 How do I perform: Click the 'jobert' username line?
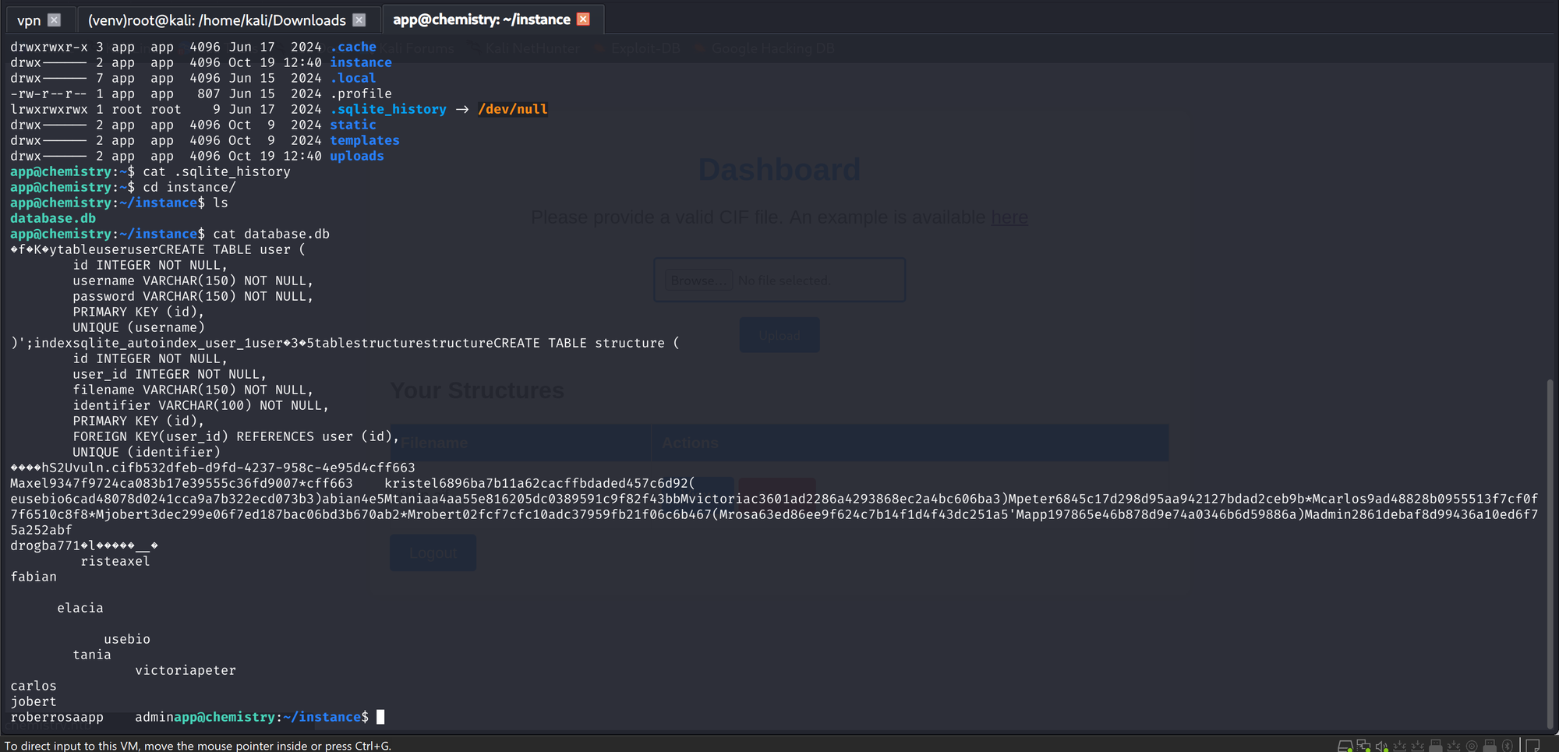(x=34, y=701)
